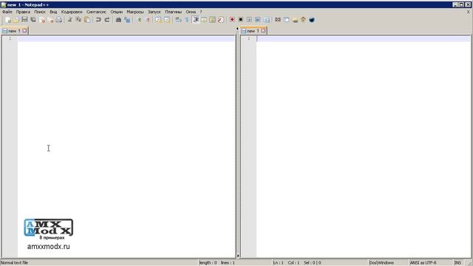Click the Open file toolbar icon
The height and width of the screenshot is (266, 473).
pos(16,20)
